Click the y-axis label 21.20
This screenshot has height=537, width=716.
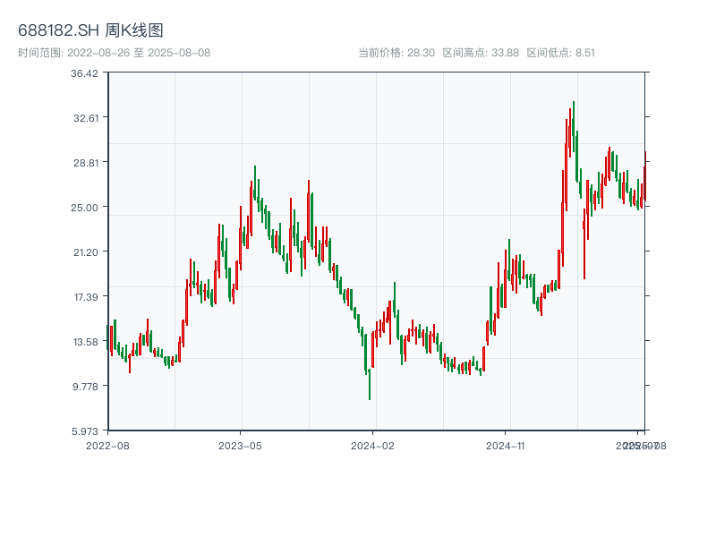coord(86,252)
